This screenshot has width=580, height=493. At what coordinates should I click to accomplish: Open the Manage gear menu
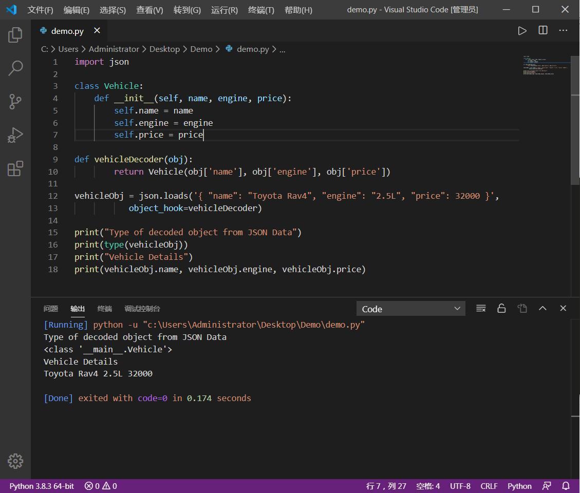(15, 461)
